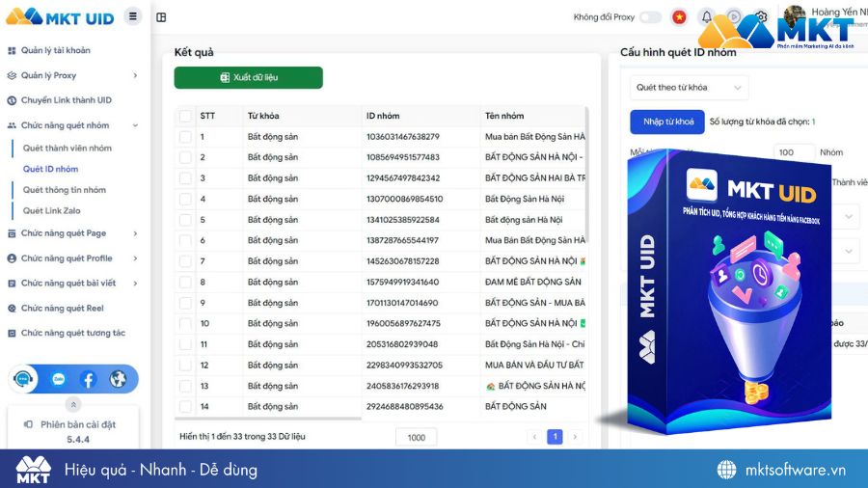Viewport: 868px width, 488px height.
Task: Open Chuyển Link thành UID
Action: (66, 100)
